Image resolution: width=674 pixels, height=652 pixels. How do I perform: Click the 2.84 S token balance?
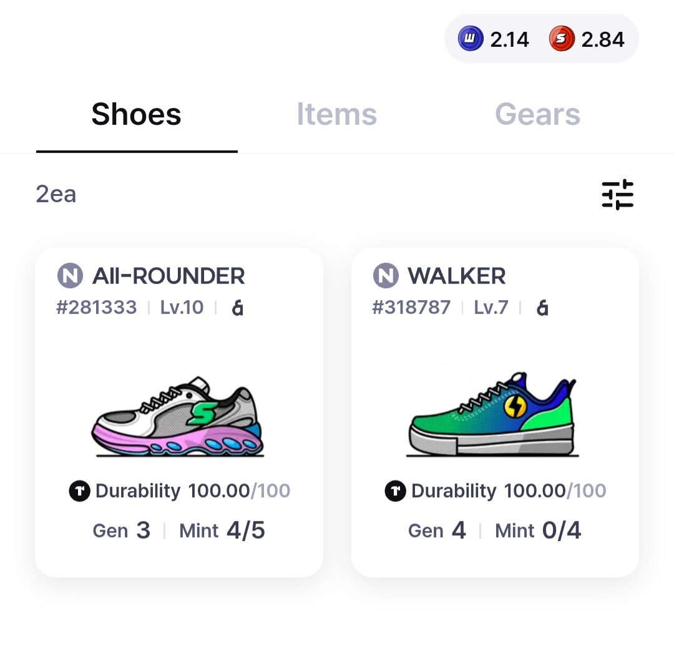[602, 39]
